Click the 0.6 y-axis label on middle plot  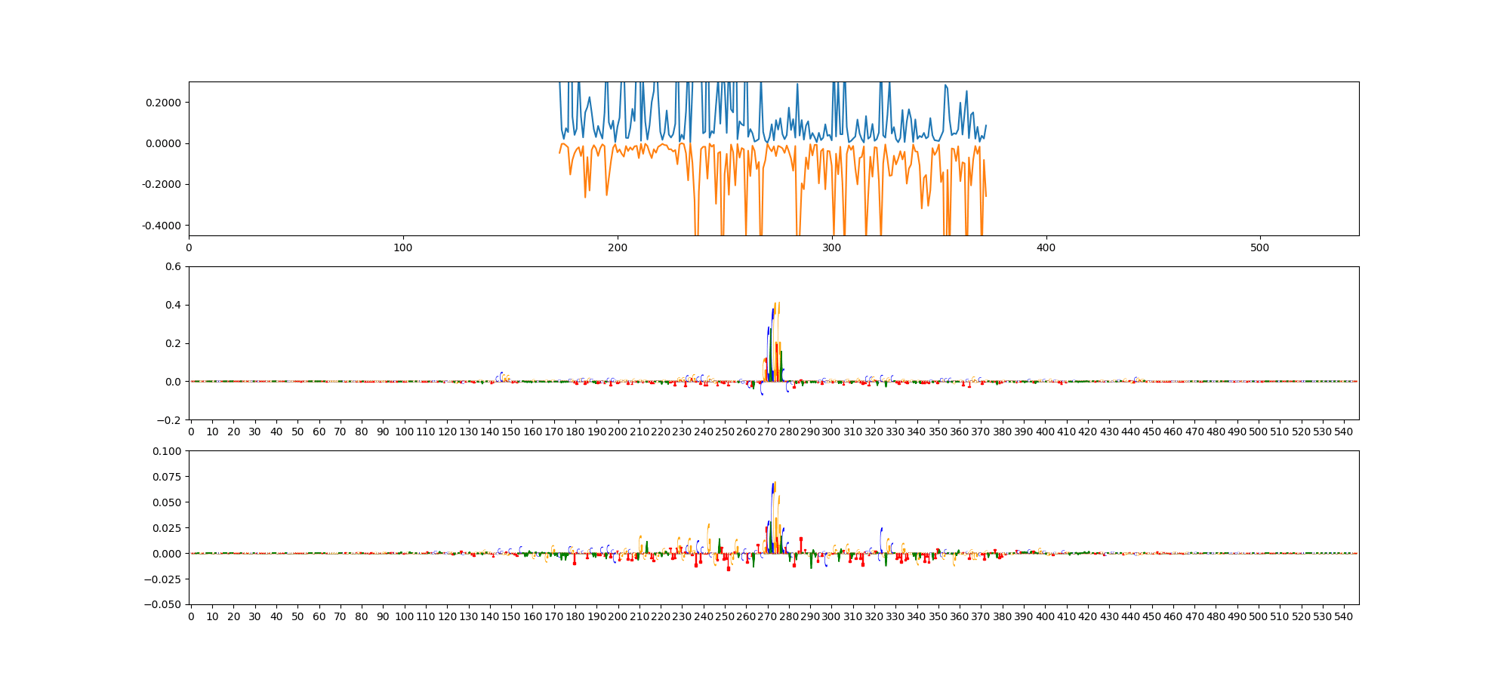tap(173, 266)
